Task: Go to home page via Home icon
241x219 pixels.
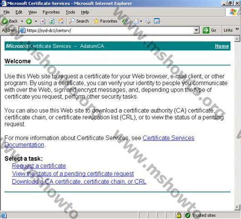Action: (61, 21)
